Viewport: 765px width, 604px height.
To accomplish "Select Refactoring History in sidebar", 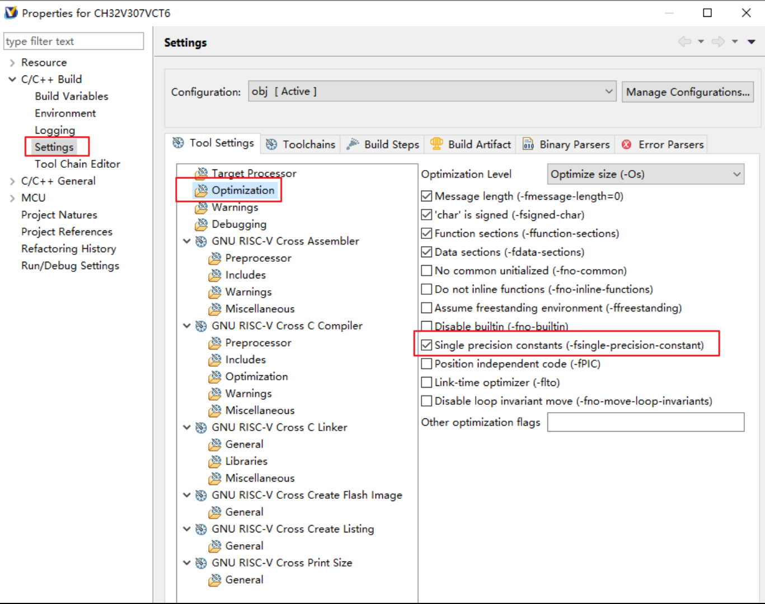I will coord(69,249).
